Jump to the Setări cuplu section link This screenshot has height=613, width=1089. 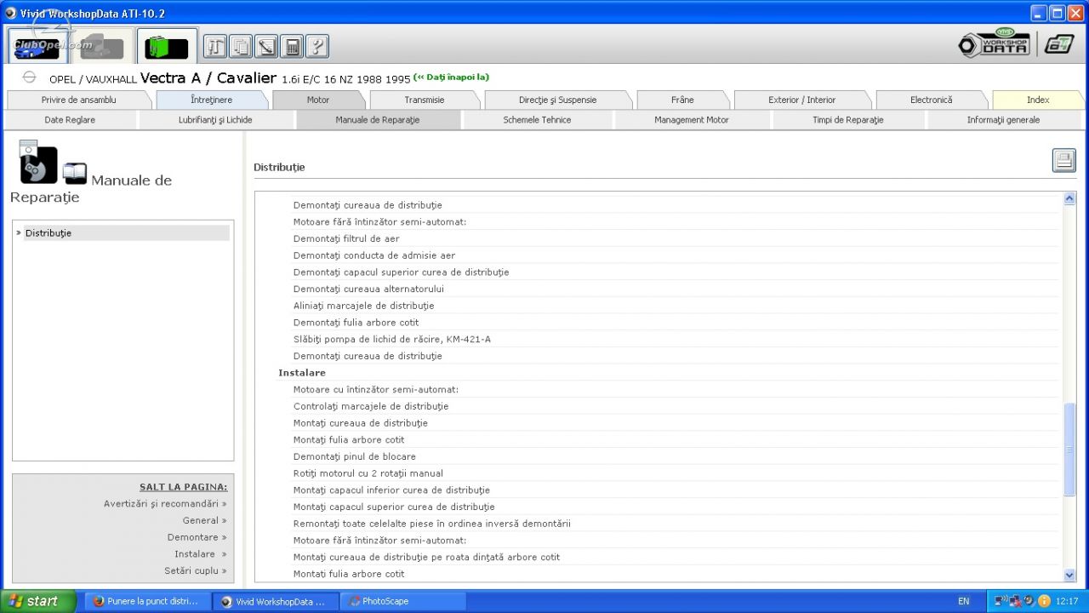coord(196,571)
